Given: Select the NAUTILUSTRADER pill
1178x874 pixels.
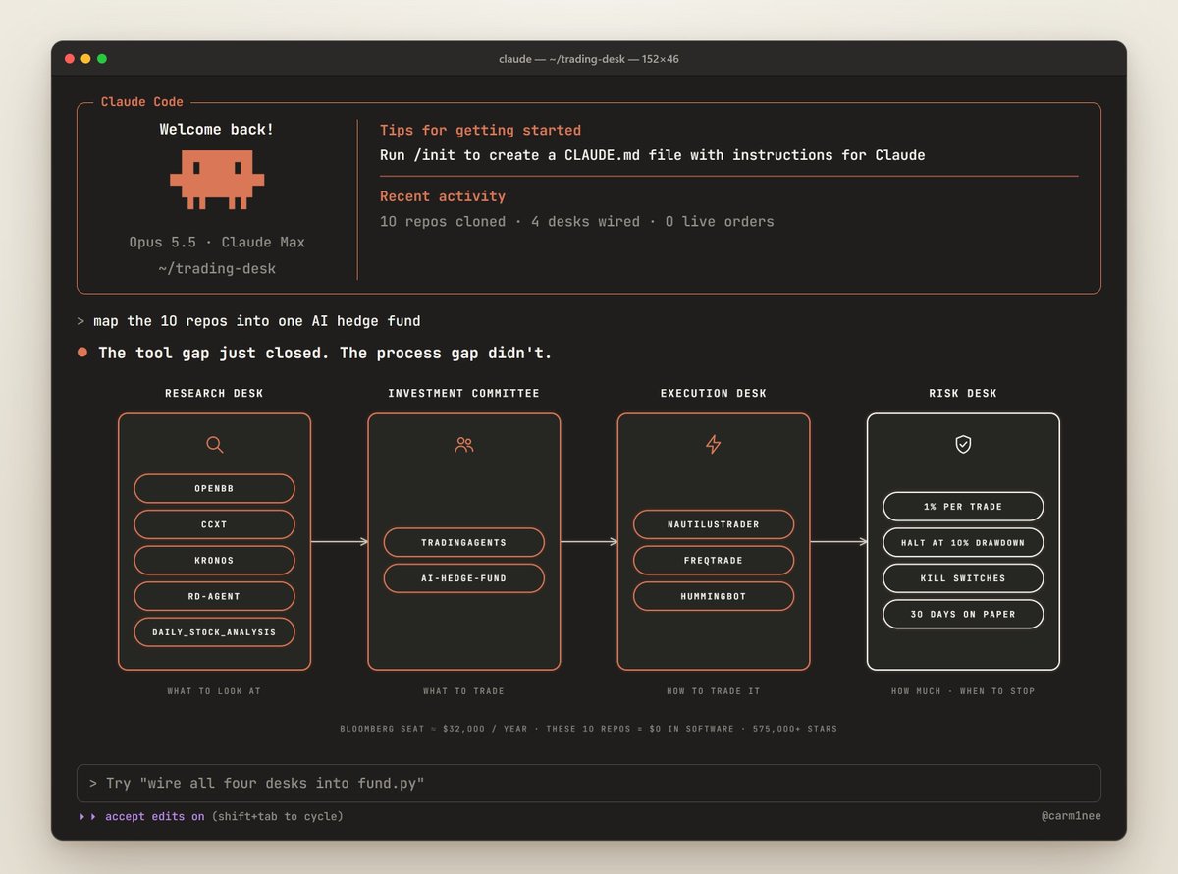Looking at the screenshot, I should click(x=714, y=524).
